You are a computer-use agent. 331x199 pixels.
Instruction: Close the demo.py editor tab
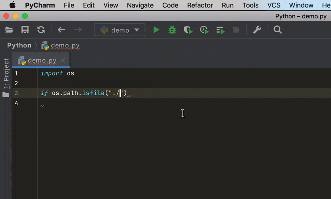tap(63, 60)
